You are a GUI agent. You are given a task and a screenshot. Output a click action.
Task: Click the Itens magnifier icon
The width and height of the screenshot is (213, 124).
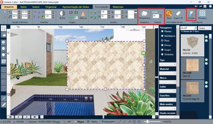coord(169,13)
